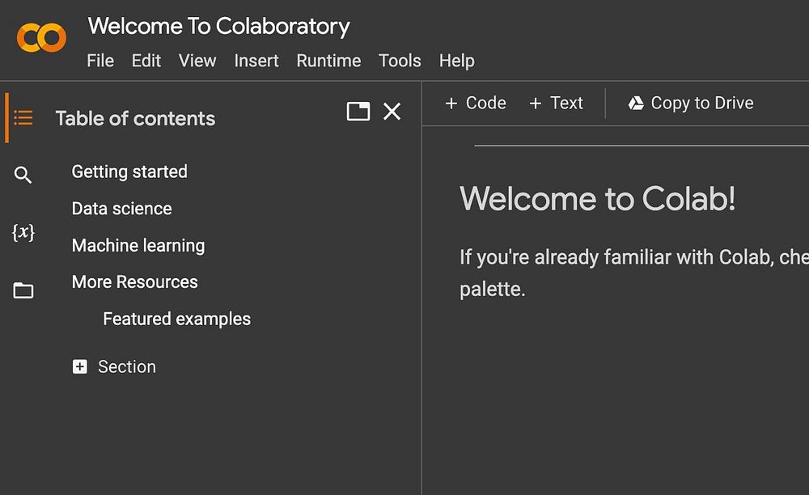Navigate to Machine learning section

point(138,245)
